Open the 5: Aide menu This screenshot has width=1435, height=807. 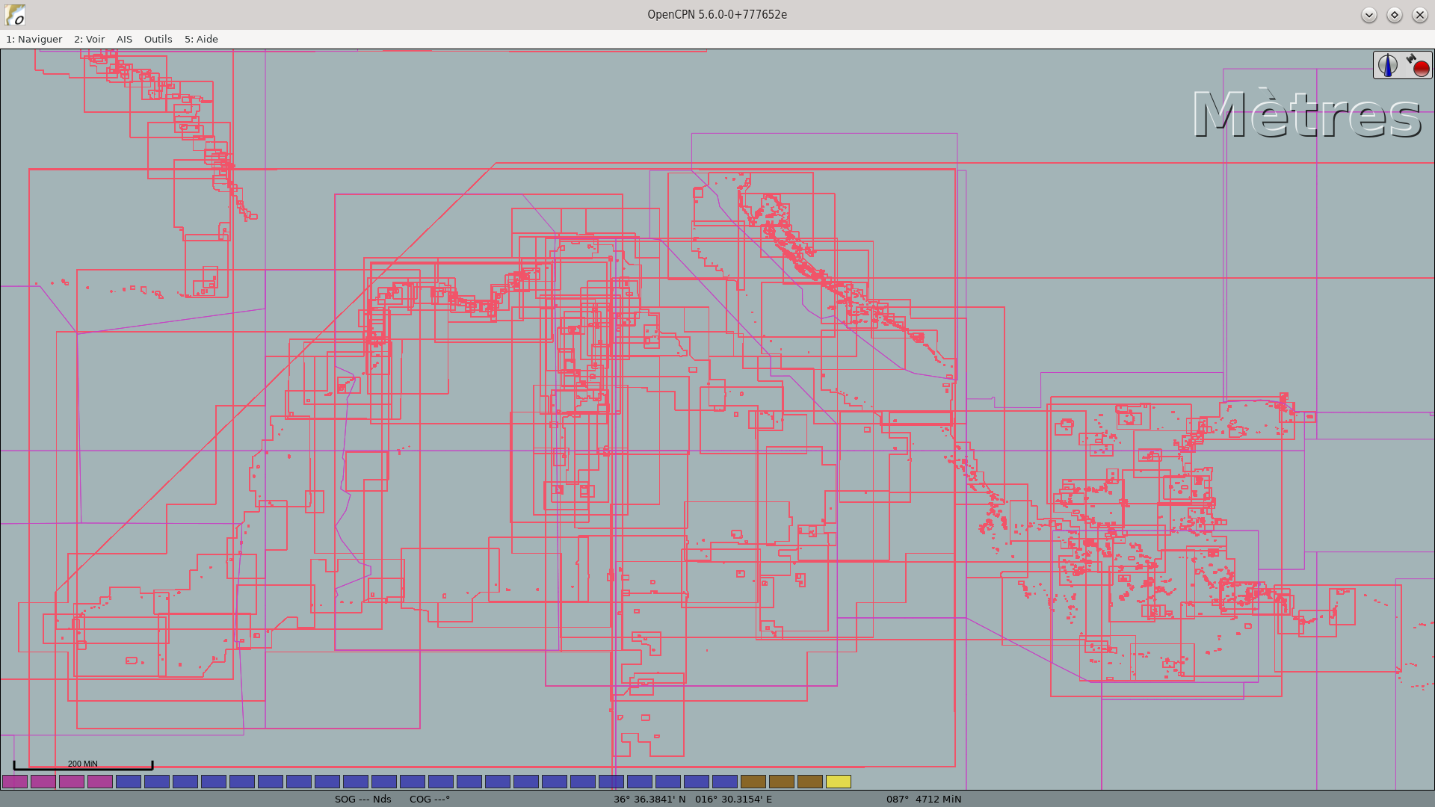click(x=203, y=39)
